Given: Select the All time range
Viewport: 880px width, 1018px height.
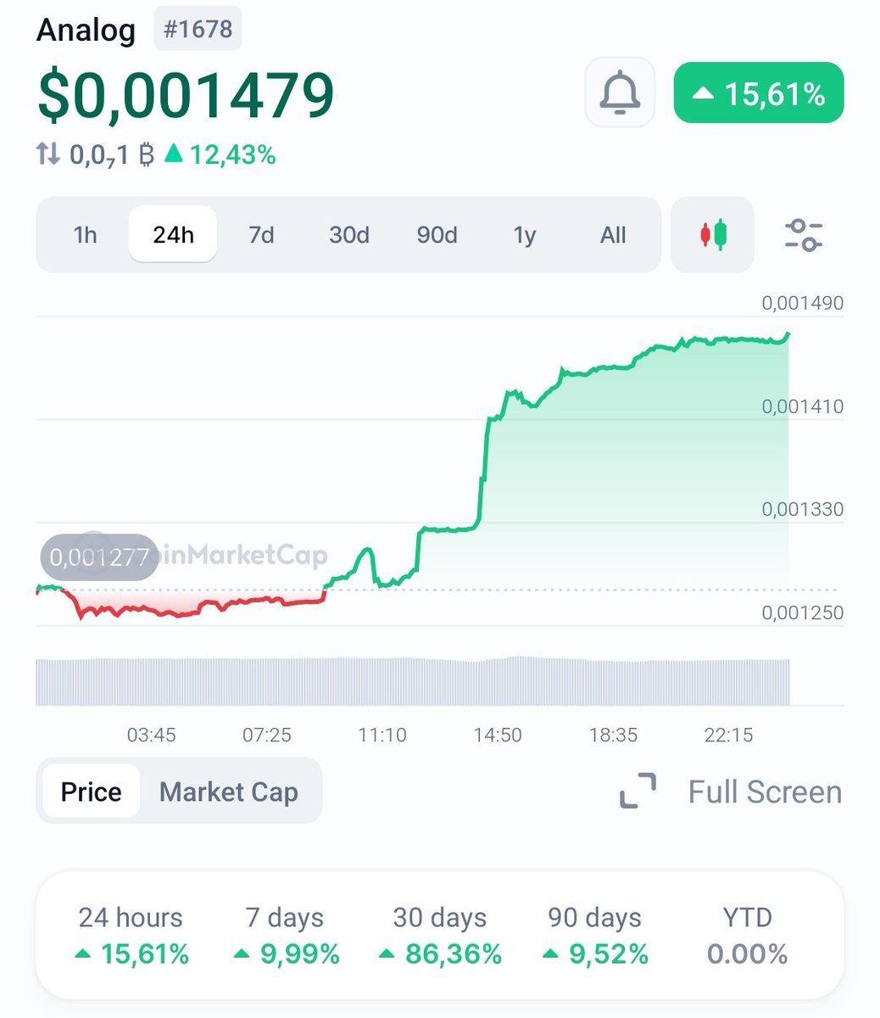Looking at the screenshot, I should pos(613,234).
